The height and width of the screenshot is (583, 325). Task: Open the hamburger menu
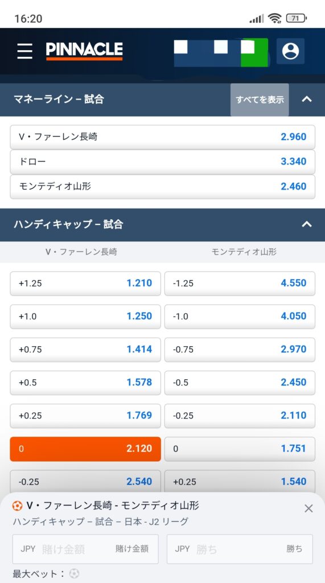24,51
